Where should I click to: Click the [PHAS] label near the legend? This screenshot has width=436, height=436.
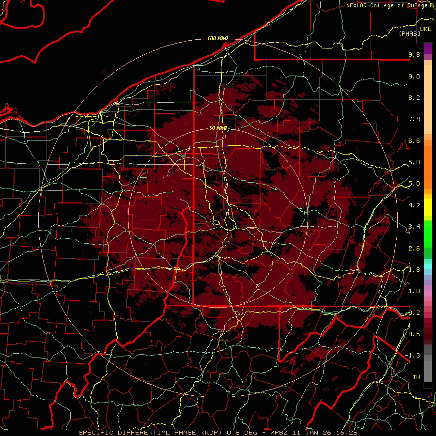coord(409,33)
